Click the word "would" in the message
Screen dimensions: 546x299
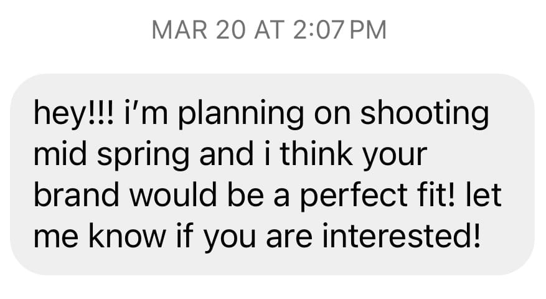click(173, 194)
